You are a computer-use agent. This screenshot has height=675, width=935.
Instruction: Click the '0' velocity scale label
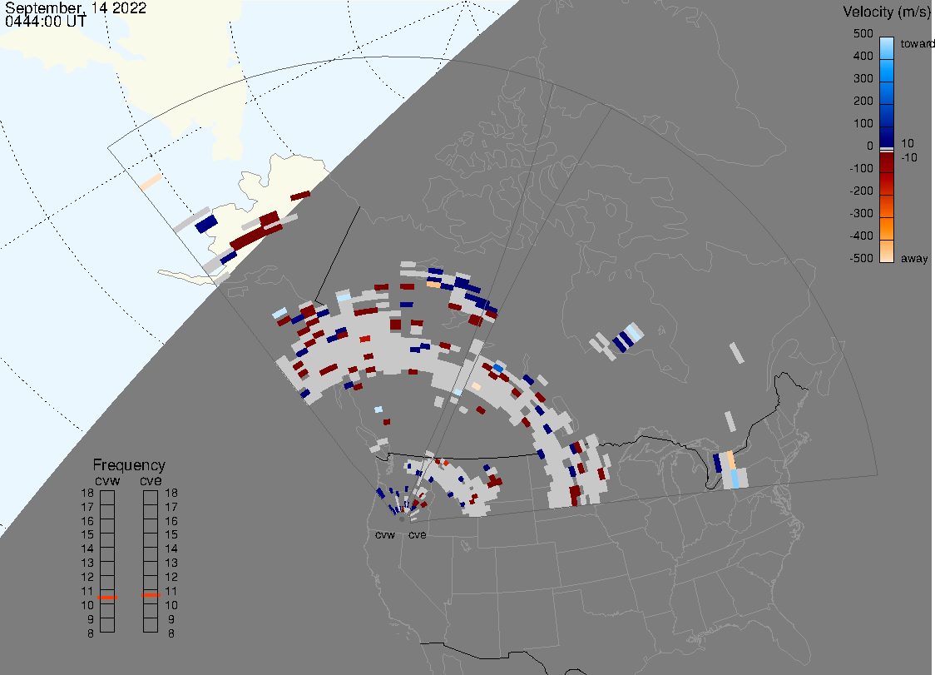pos(870,146)
